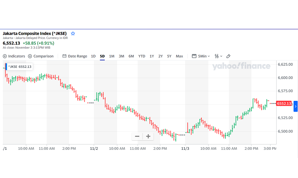Screen dimensions: 298x178
Task: Select the Max range tab
Action: [x=179, y=56]
